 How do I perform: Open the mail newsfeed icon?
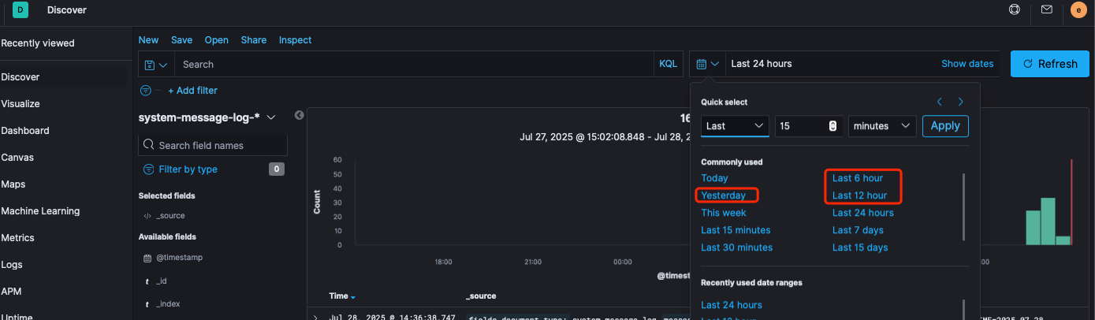click(x=1047, y=10)
